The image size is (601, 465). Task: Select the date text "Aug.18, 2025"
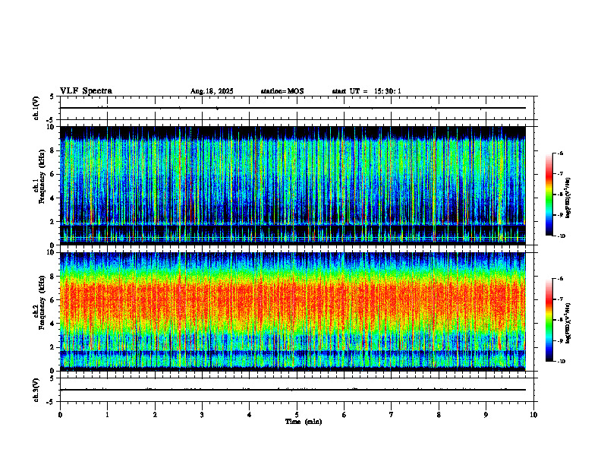coord(212,91)
